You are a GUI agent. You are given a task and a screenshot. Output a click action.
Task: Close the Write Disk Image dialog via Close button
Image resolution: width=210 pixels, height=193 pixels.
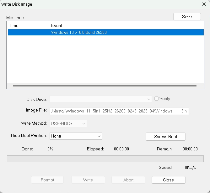click(169, 180)
